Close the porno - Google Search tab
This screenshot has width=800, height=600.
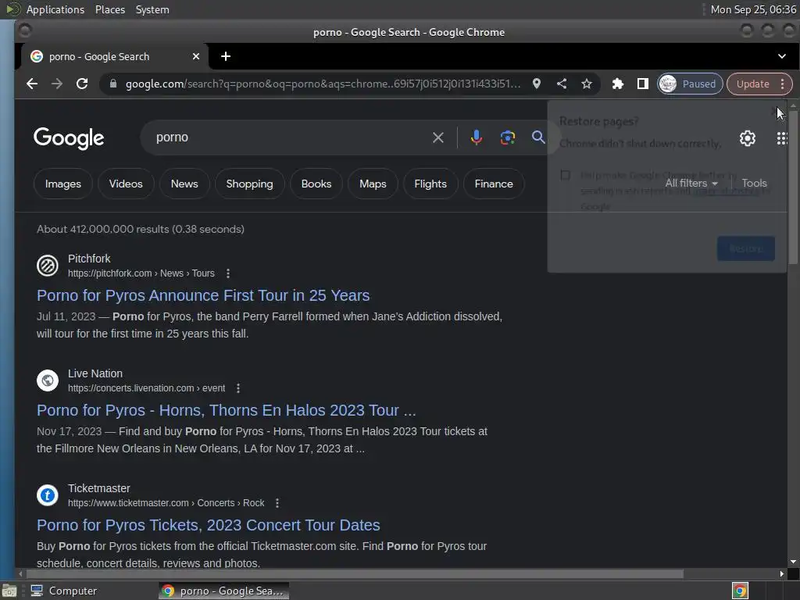(x=196, y=56)
